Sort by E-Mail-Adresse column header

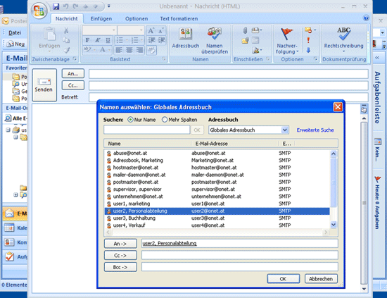pos(235,144)
